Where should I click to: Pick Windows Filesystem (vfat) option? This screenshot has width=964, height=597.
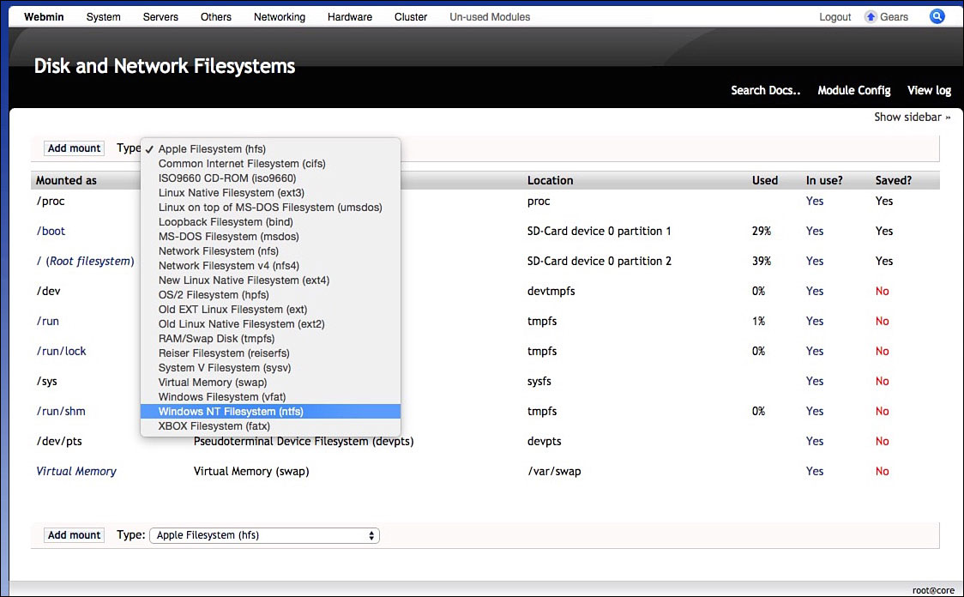coord(270,396)
